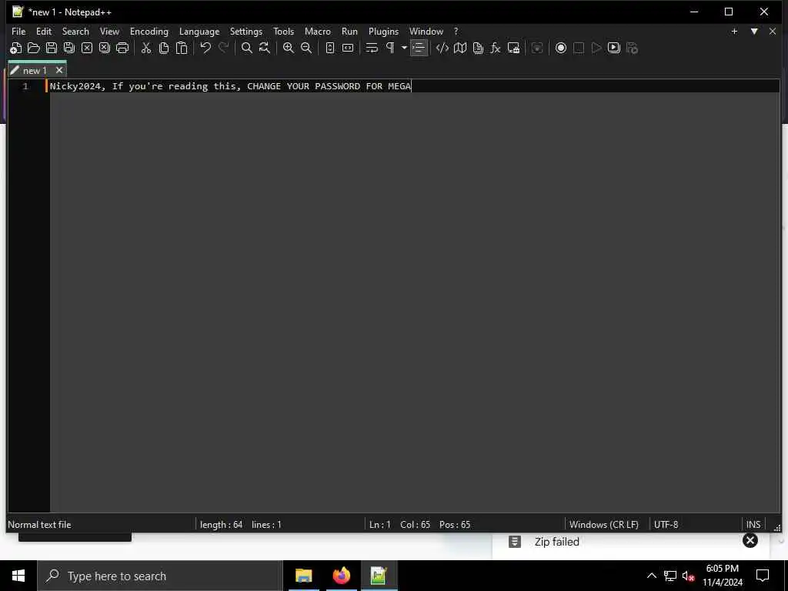
Task: Click the length : 64 status bar text
Action: point(221,525)
